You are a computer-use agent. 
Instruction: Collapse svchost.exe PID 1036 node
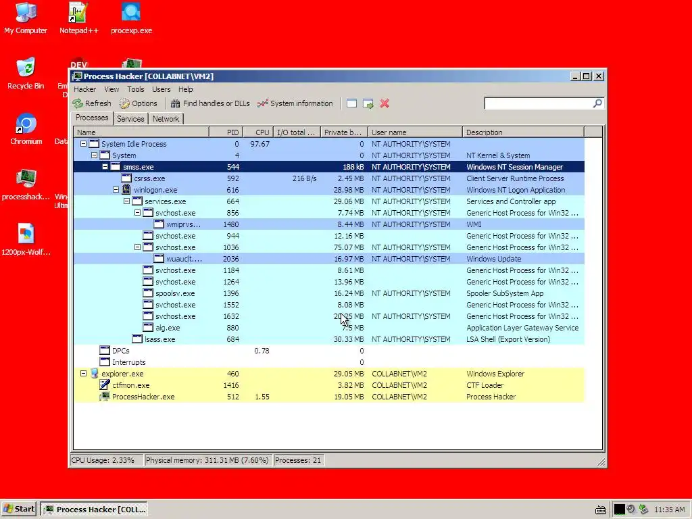(138, 247)
